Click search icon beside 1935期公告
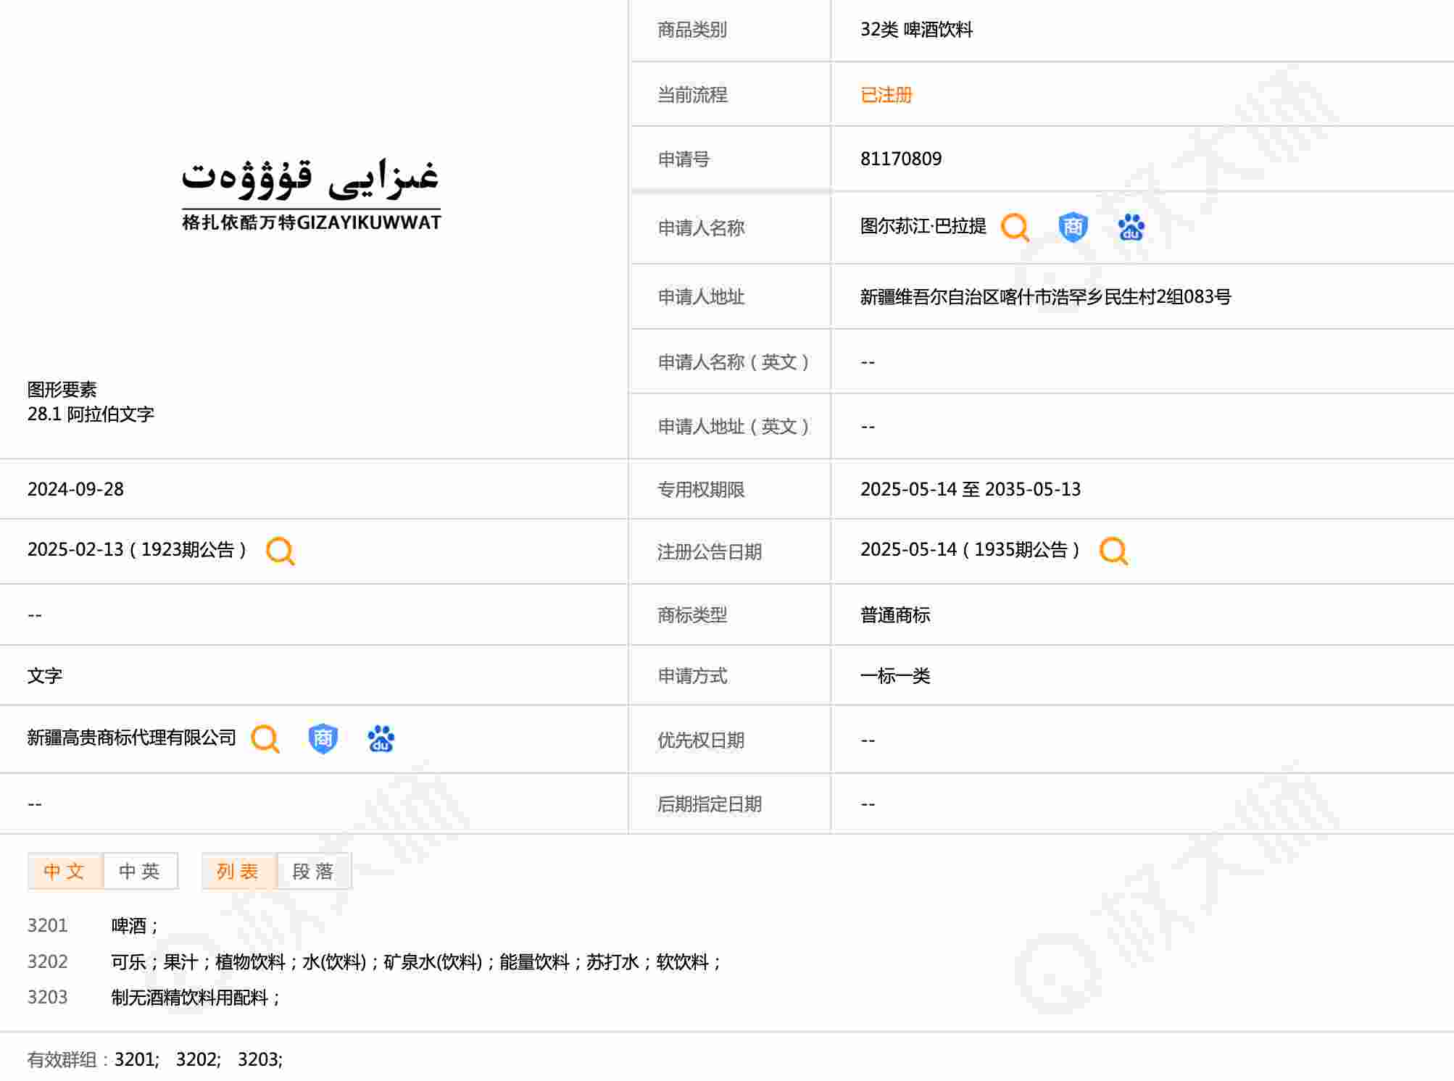 (x=1113, y=551)
